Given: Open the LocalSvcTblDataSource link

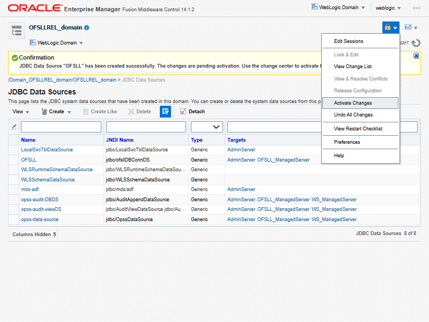Looking at the screenshot, I should (x=47, y=150).
